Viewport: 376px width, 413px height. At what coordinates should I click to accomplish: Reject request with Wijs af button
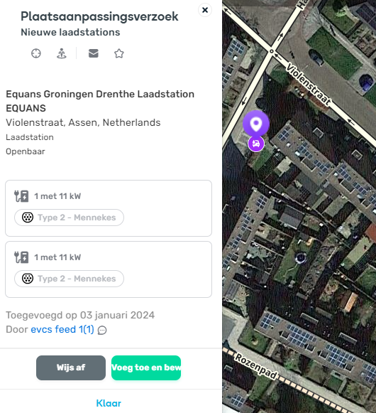pos(71,368)
